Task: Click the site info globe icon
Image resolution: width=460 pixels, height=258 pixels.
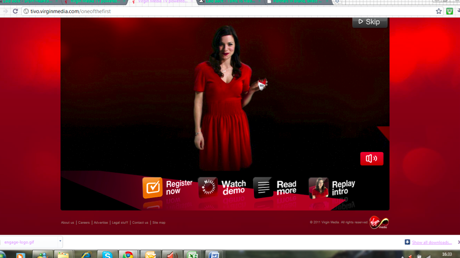Action: [x=26, y=11]
